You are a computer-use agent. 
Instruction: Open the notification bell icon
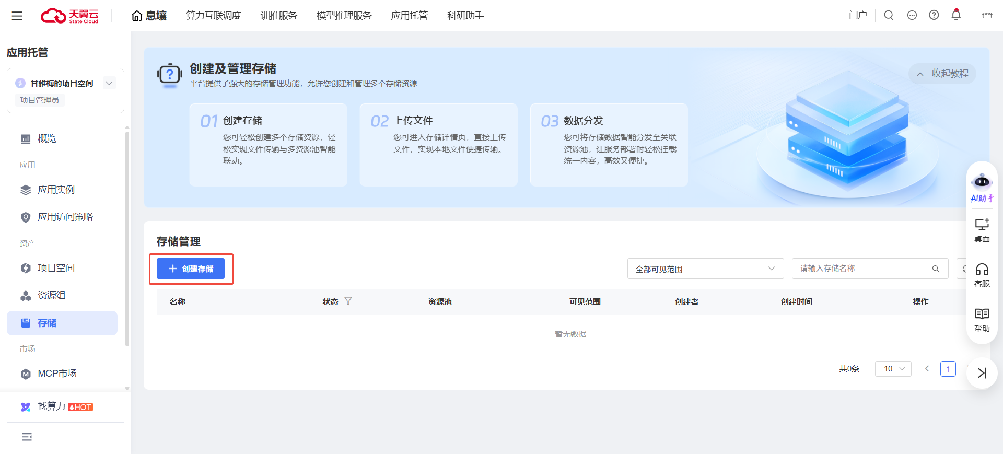956,15
